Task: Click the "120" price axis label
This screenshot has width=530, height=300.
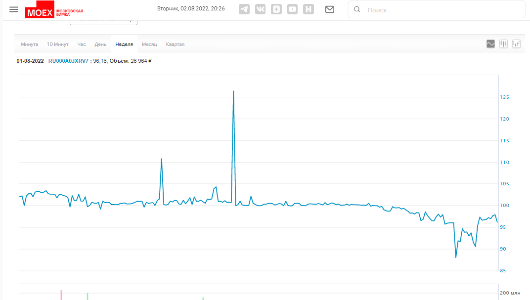Action: [x=504, y=119]
